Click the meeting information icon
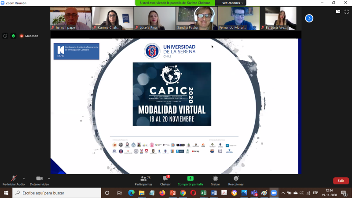This screenshot has height=198, width=352. (5, 36)
